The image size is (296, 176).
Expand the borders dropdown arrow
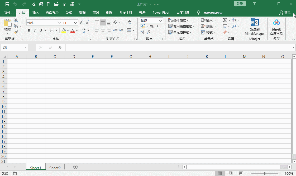click(x=56, y=30)
